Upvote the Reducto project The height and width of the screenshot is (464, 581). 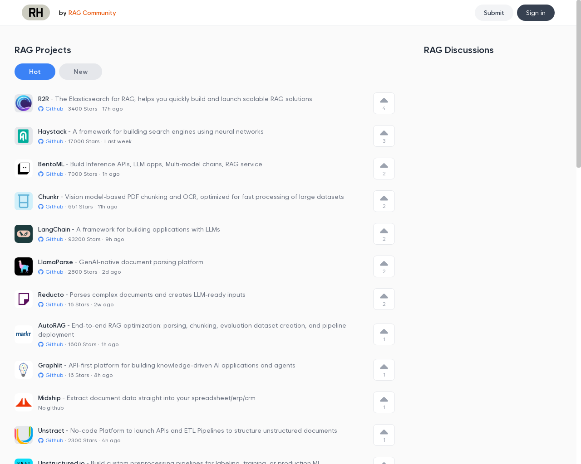click(384, 299)
